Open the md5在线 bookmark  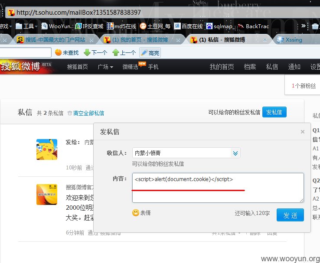click(121, 26)
